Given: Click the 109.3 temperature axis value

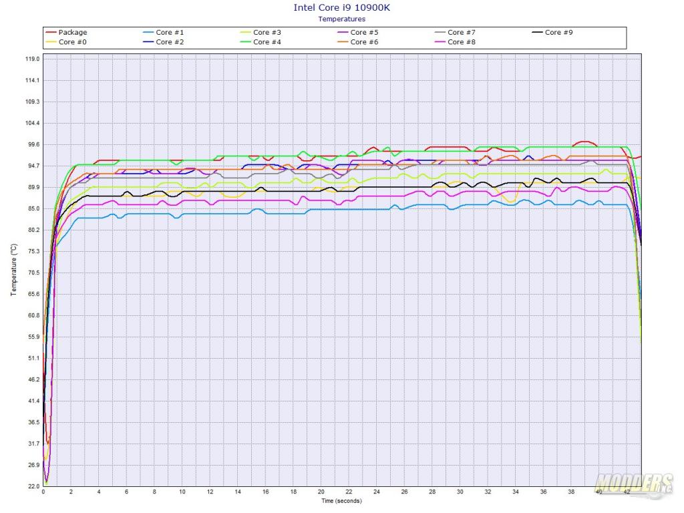Looking at the screenshot, I should (x=32, y=102).
